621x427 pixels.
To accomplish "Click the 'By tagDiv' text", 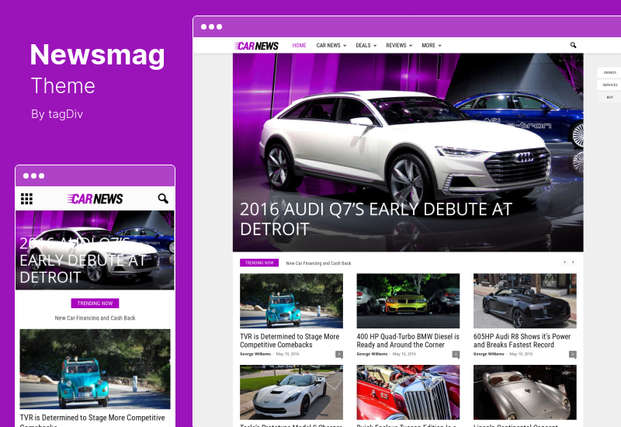I will [x=57, y=114].
